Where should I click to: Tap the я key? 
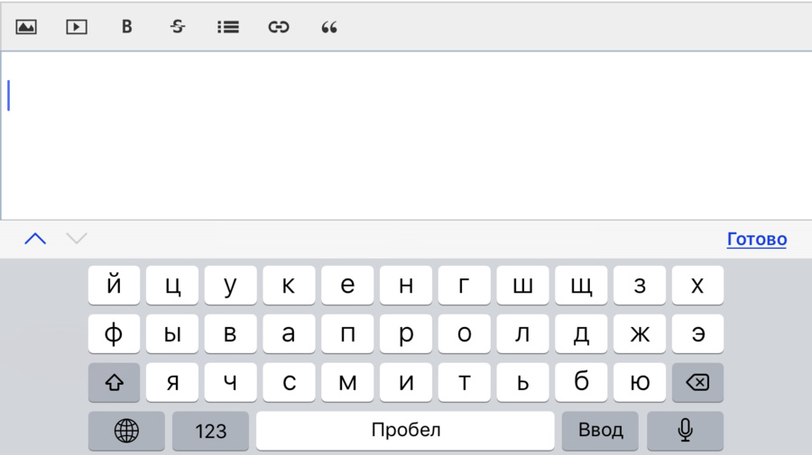tap(172, 382)
